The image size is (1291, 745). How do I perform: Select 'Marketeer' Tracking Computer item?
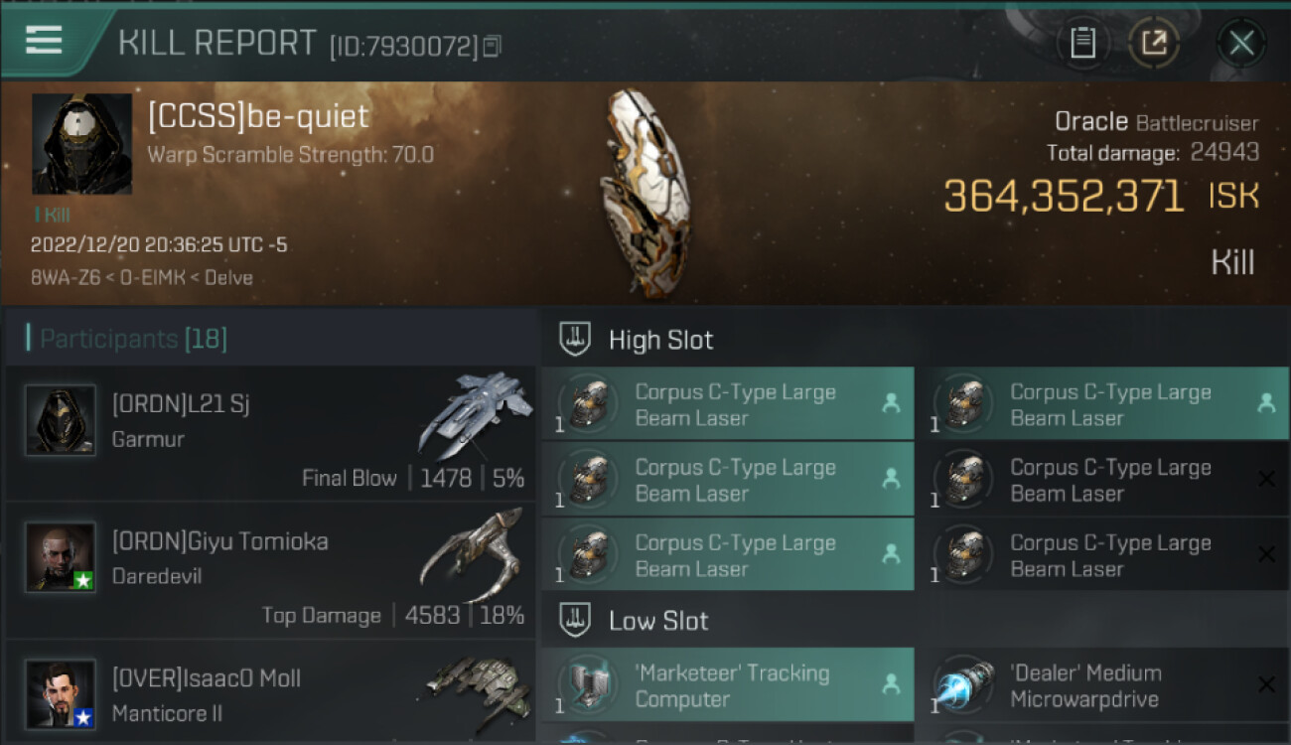(728, 684)
